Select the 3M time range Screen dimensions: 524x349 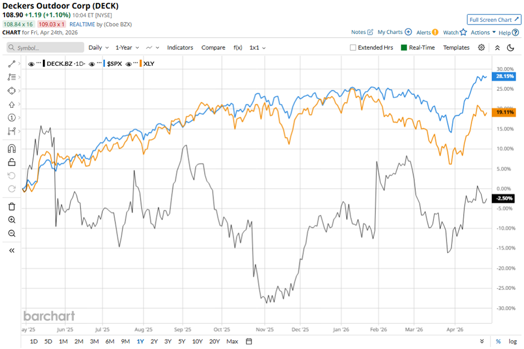[94, 341]
